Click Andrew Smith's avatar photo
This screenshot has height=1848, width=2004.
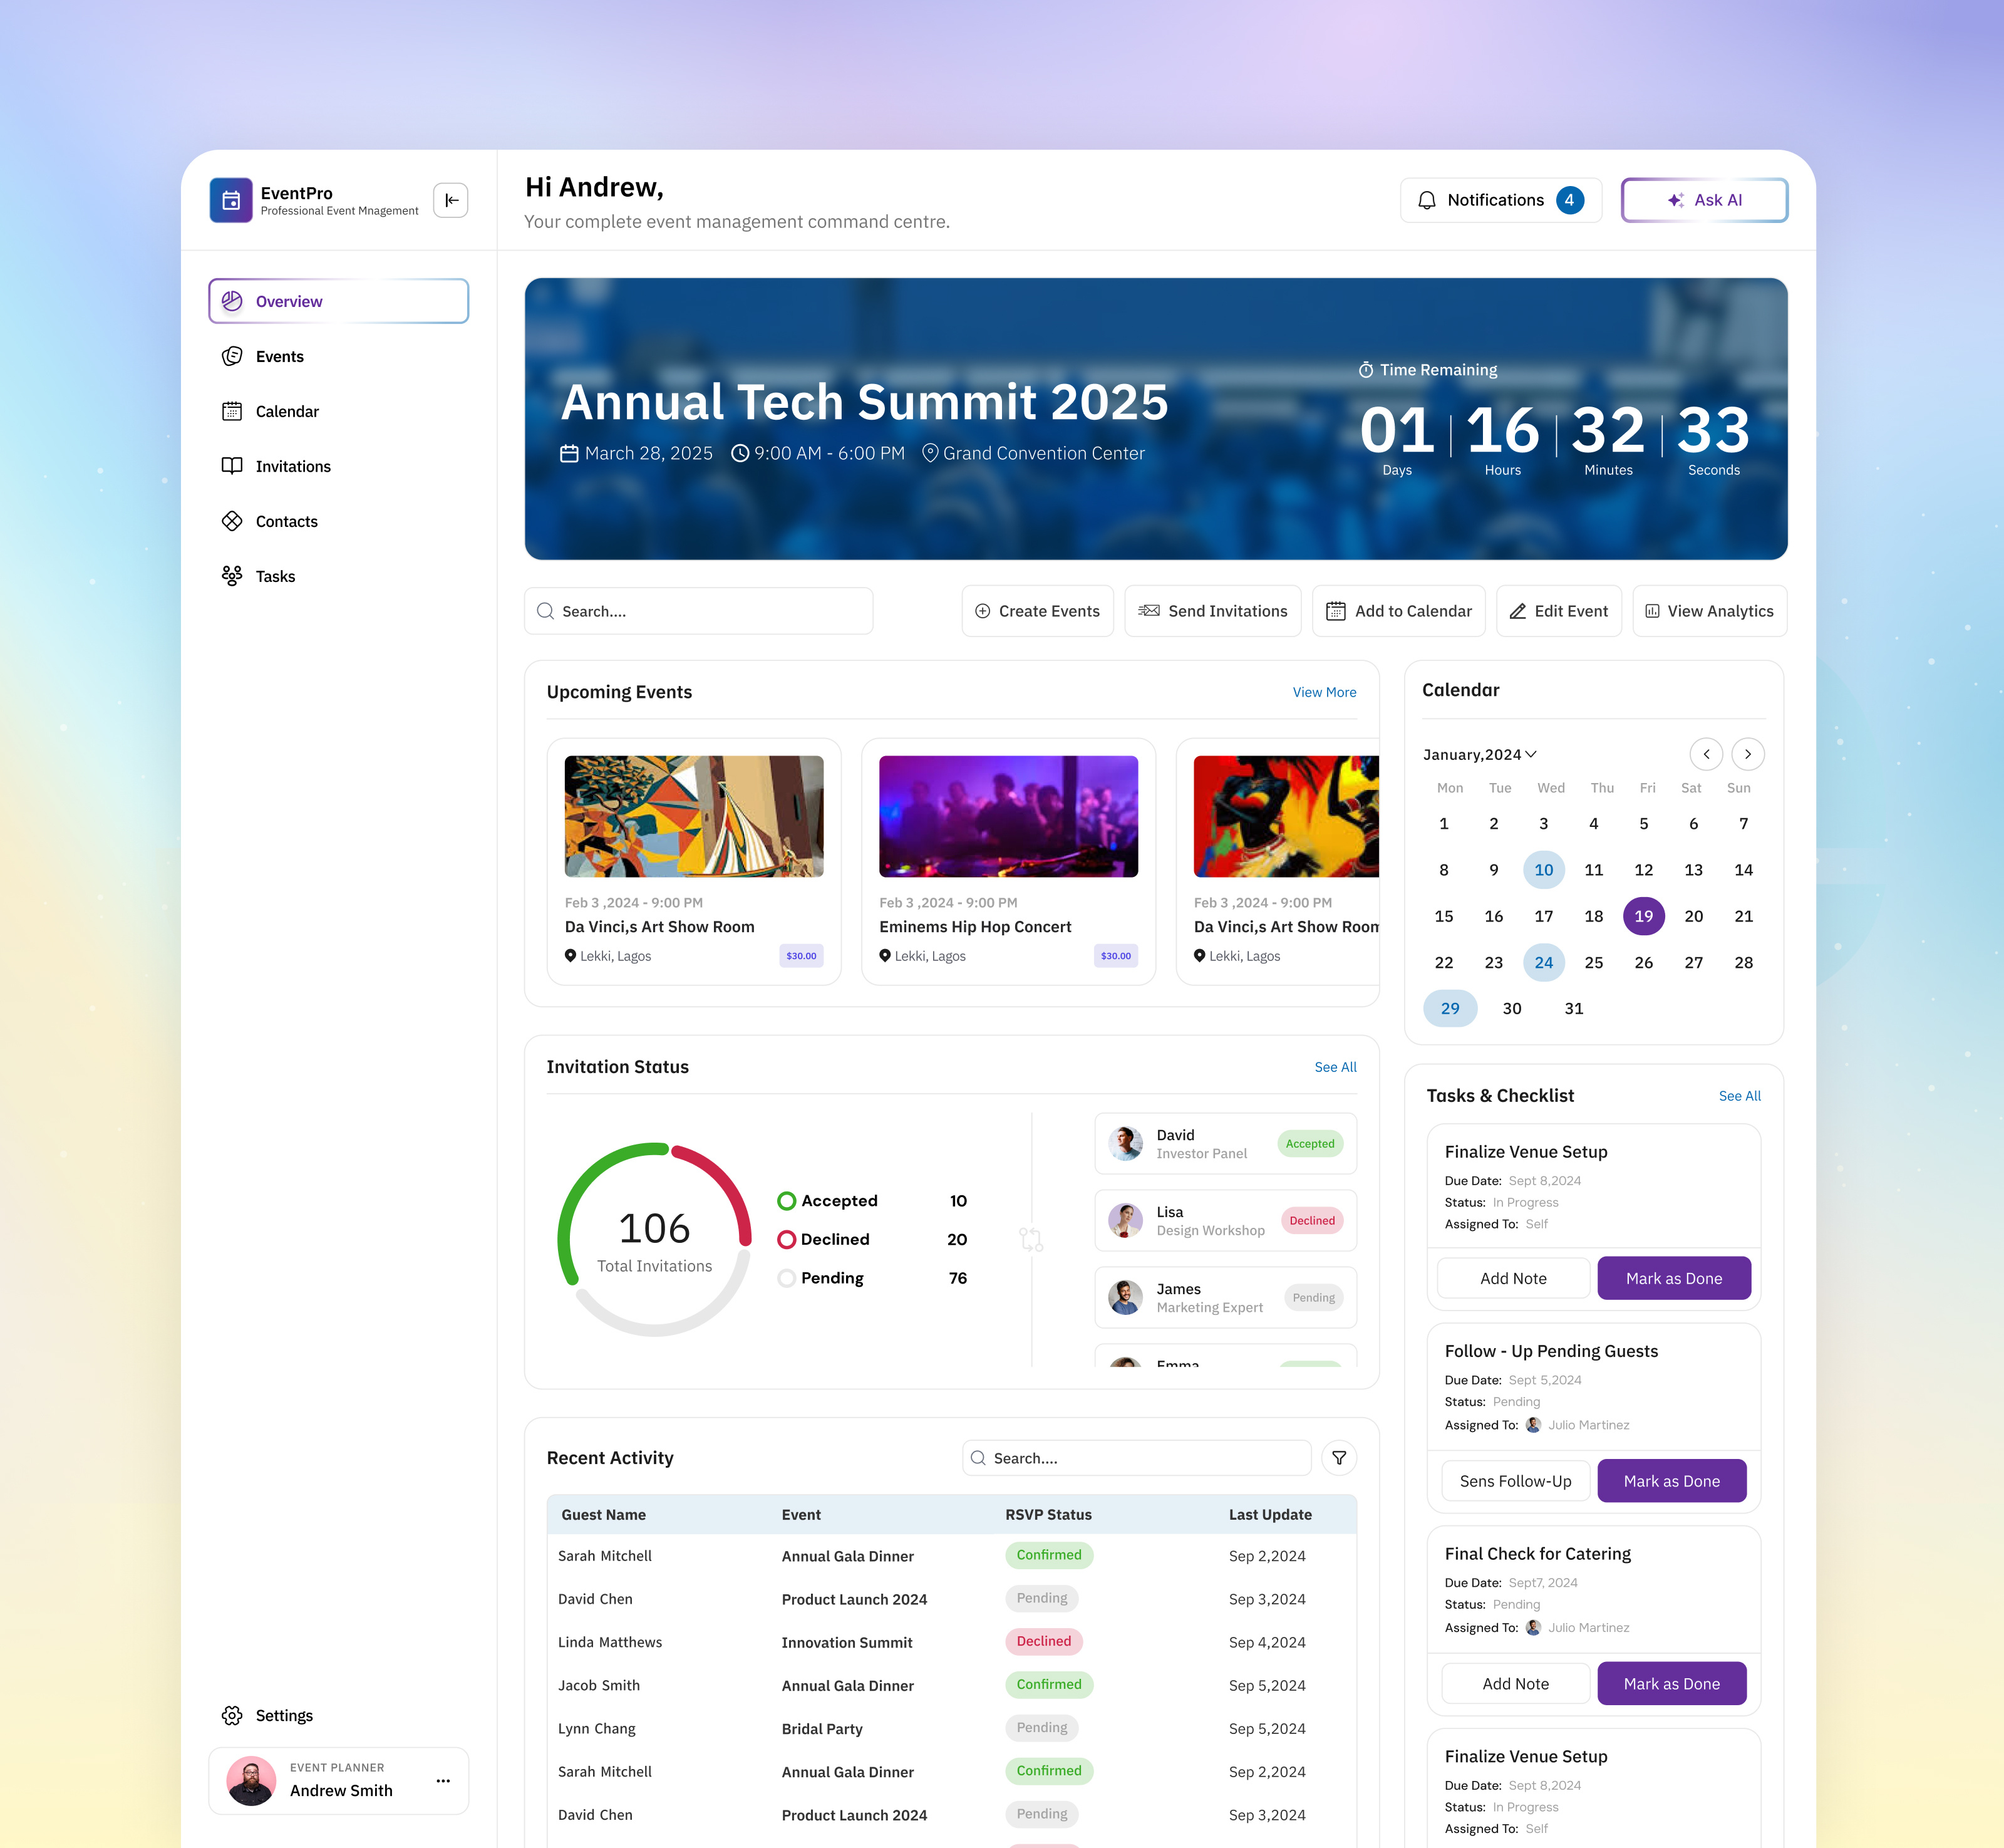click(251, 1781)
